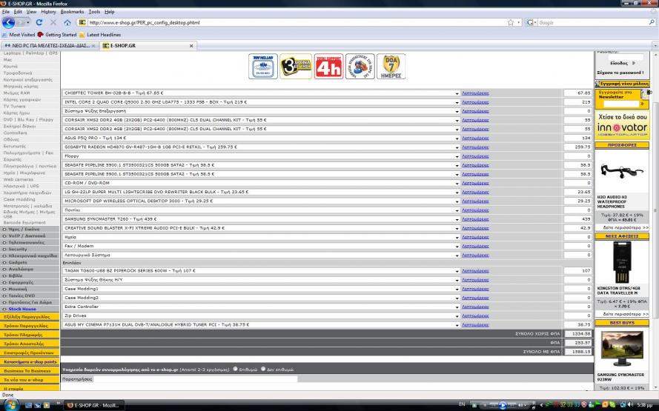Click the stop loading X icon

pos(53,22)
